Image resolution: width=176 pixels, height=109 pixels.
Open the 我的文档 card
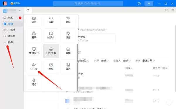click(x=97, y=39)
